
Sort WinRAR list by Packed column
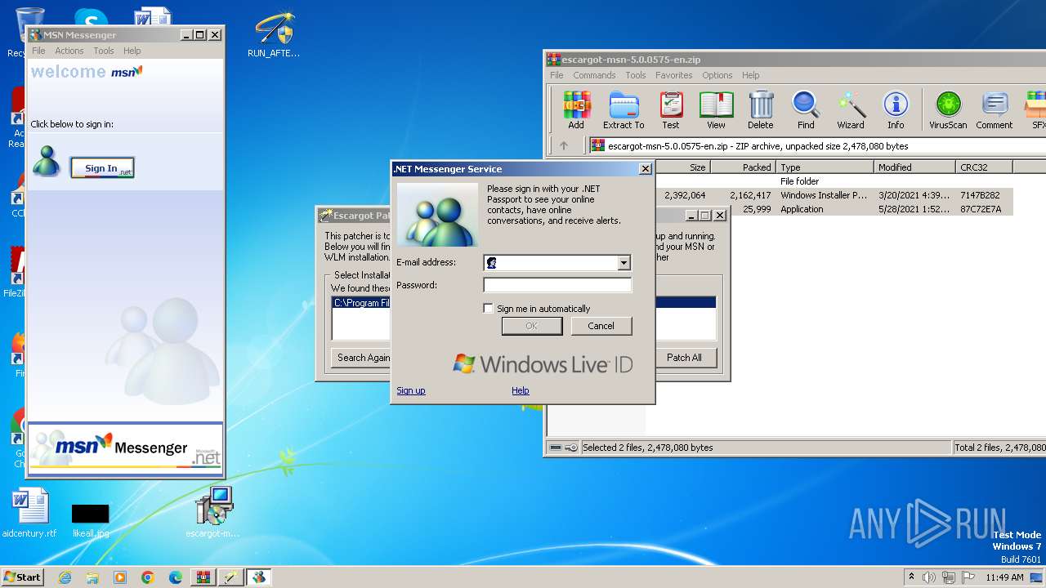point(743,167)
